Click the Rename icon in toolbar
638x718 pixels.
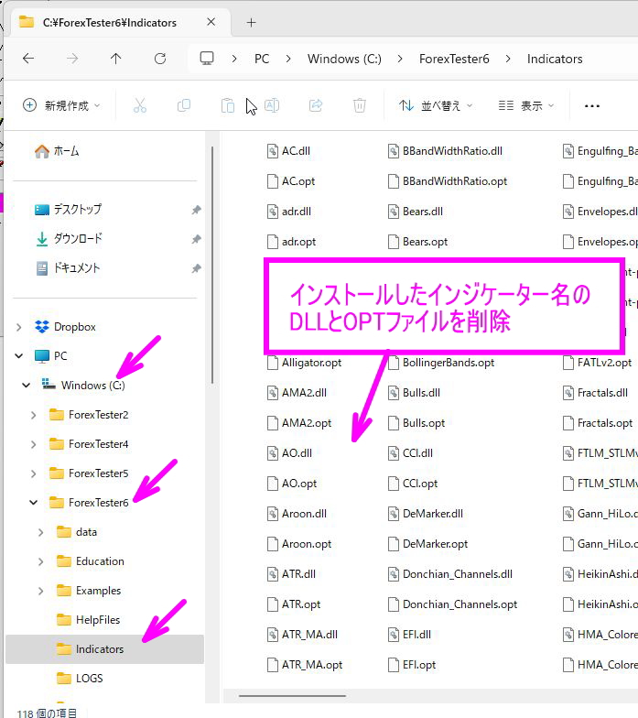coord(272,106)
